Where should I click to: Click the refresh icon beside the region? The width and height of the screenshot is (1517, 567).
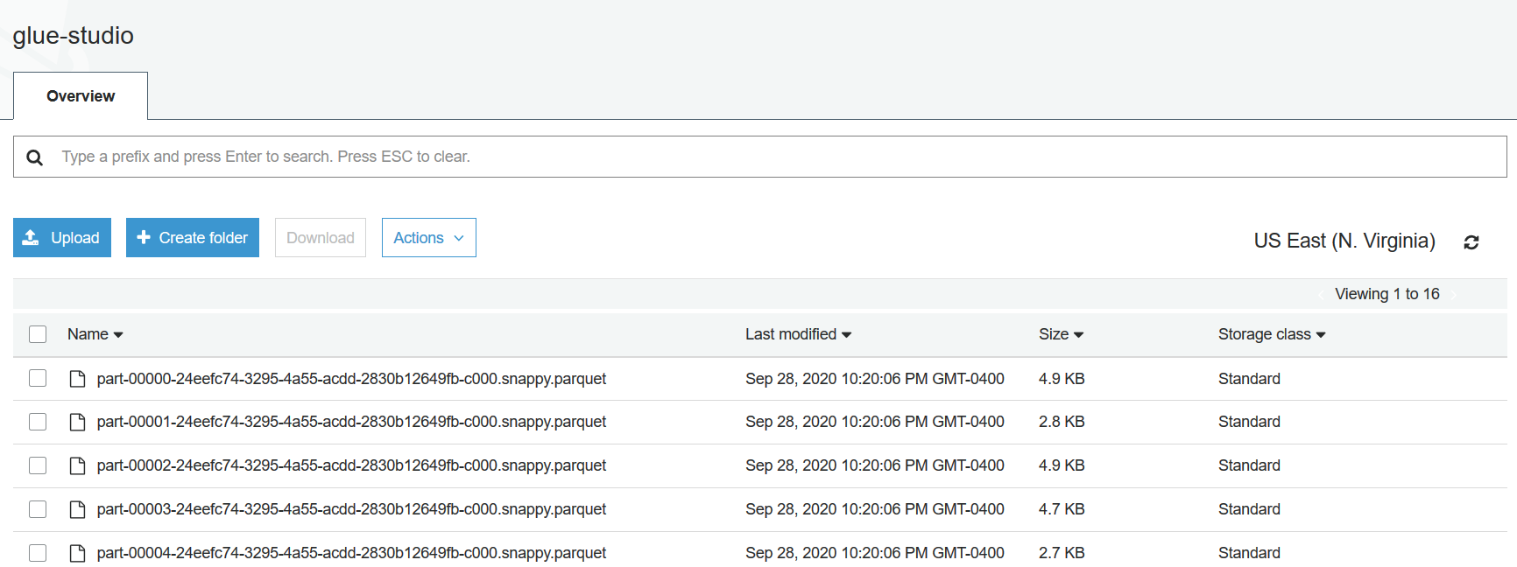click(1471, 242)
